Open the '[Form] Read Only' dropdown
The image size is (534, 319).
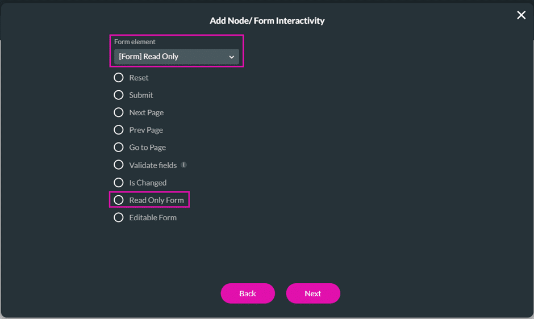(x=176, y=57)
